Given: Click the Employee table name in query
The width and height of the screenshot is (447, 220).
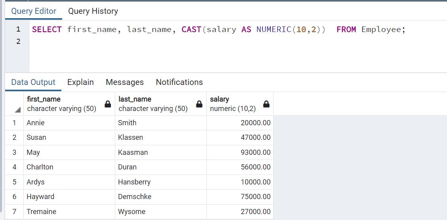Looking at the screenshot, I should click(x=381, y=29).
